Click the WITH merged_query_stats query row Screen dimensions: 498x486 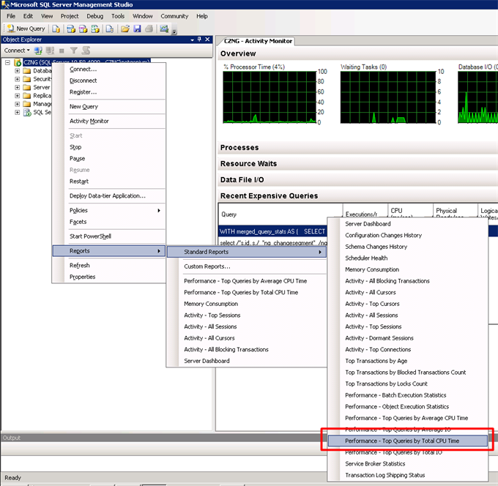point(273,231)
